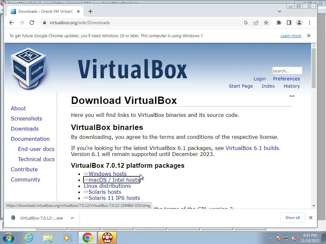
Task: Open VirtualBox 6.1 builds link
Action: point(252,148)
